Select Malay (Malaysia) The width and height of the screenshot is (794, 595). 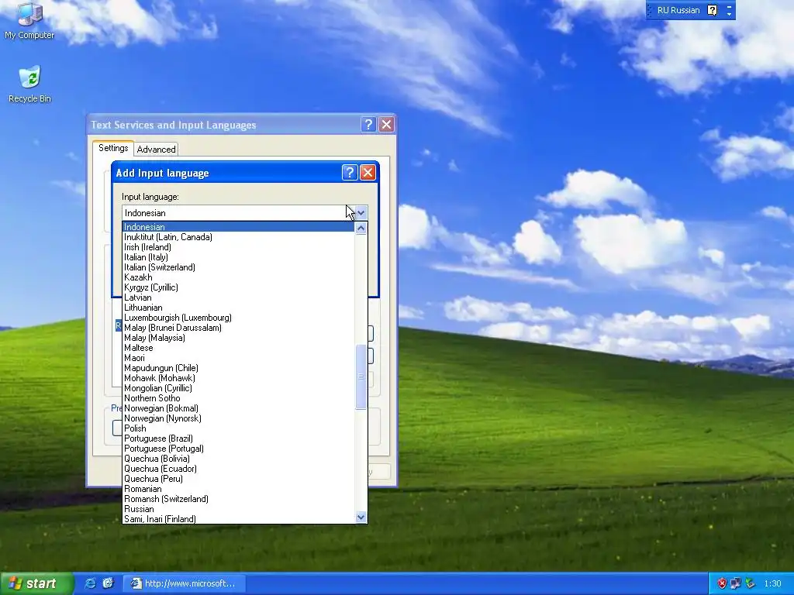[x=239, y=338]
